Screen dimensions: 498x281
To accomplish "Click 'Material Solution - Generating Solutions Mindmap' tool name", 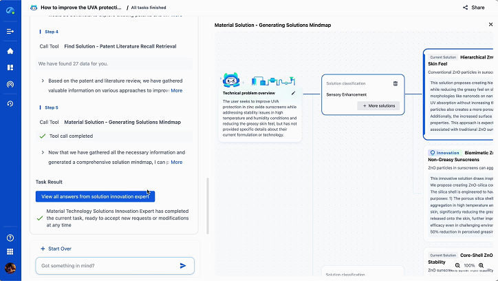I will [122, 122].
